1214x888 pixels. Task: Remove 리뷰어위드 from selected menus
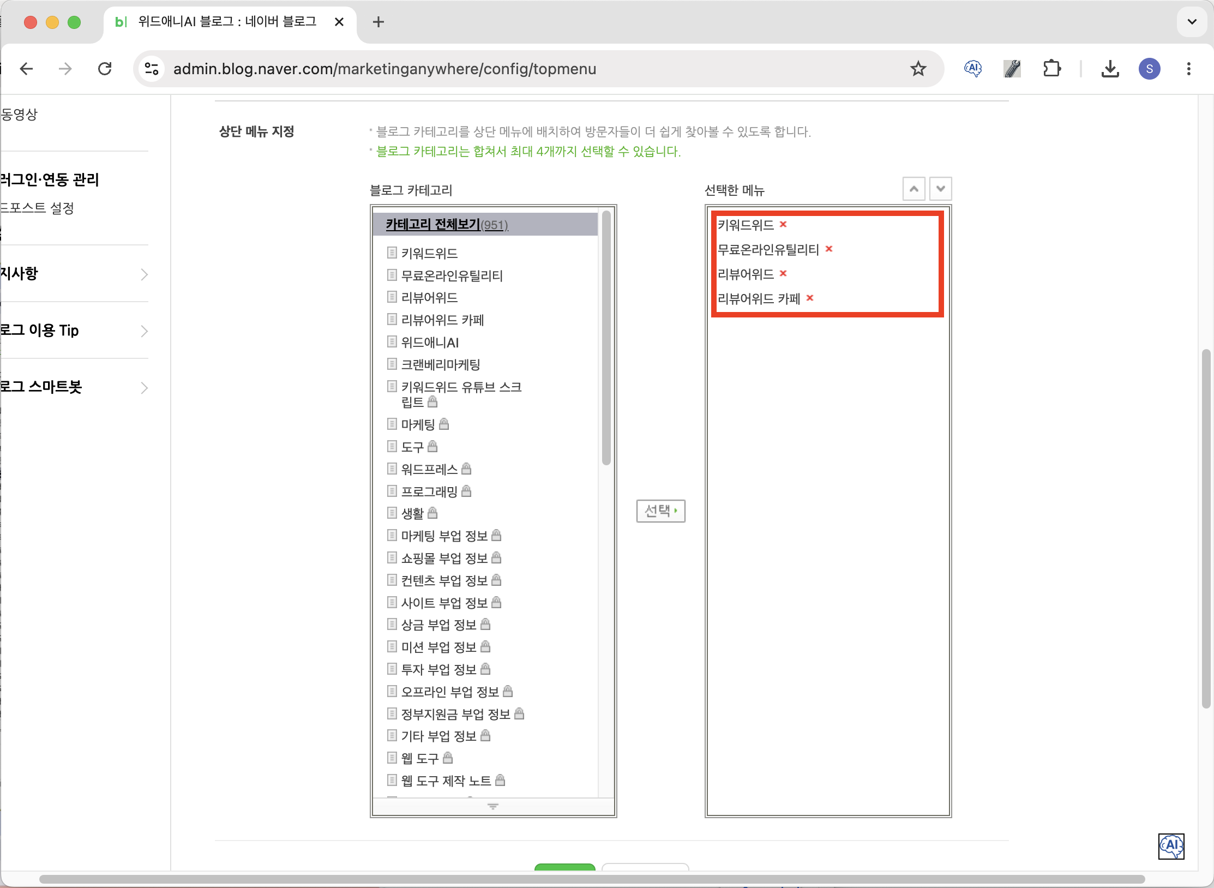tap(783, 273)
